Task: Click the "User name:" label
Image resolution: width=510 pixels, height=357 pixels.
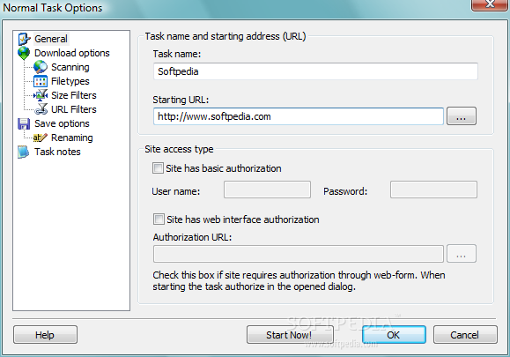Action: (176, 191)
